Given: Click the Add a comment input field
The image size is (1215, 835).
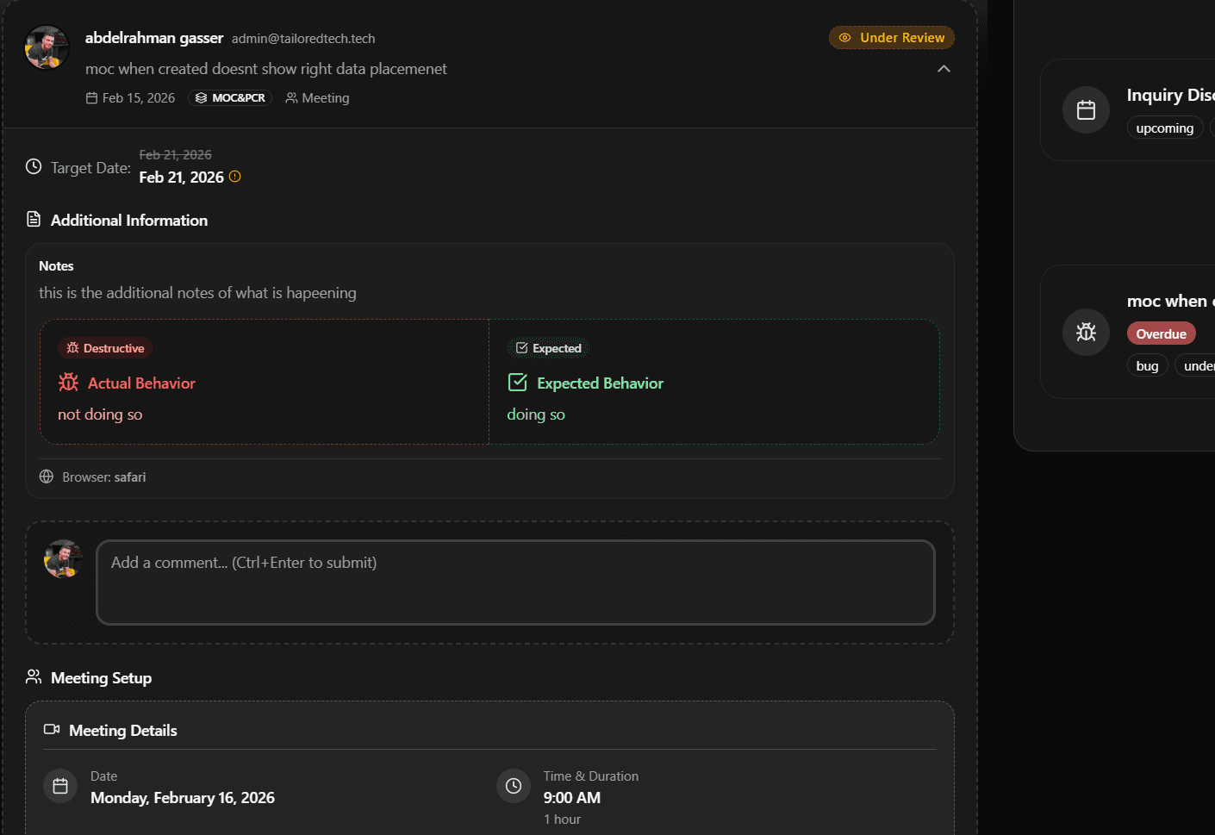Looking at the screenshot, I should tap(515, 582).
